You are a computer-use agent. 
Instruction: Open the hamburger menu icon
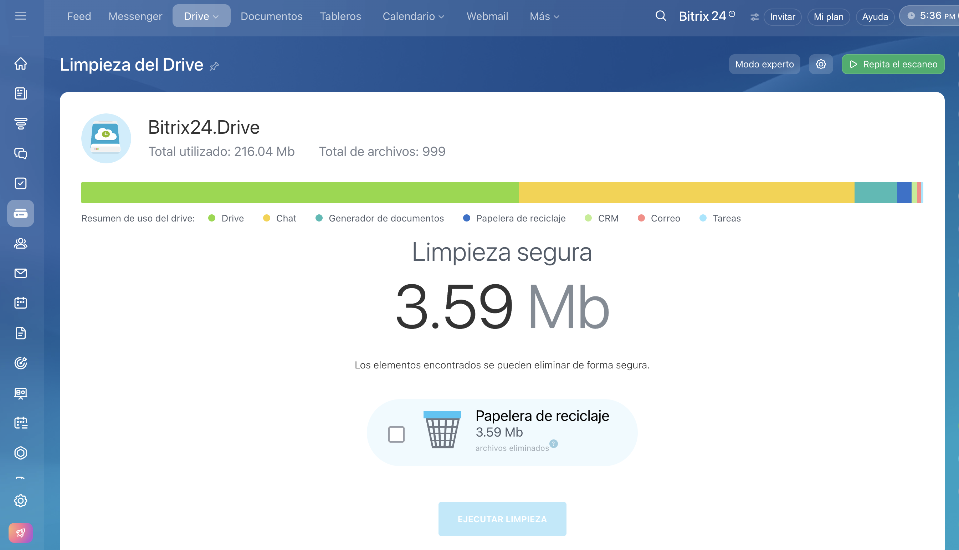click(x=20, y=16)
